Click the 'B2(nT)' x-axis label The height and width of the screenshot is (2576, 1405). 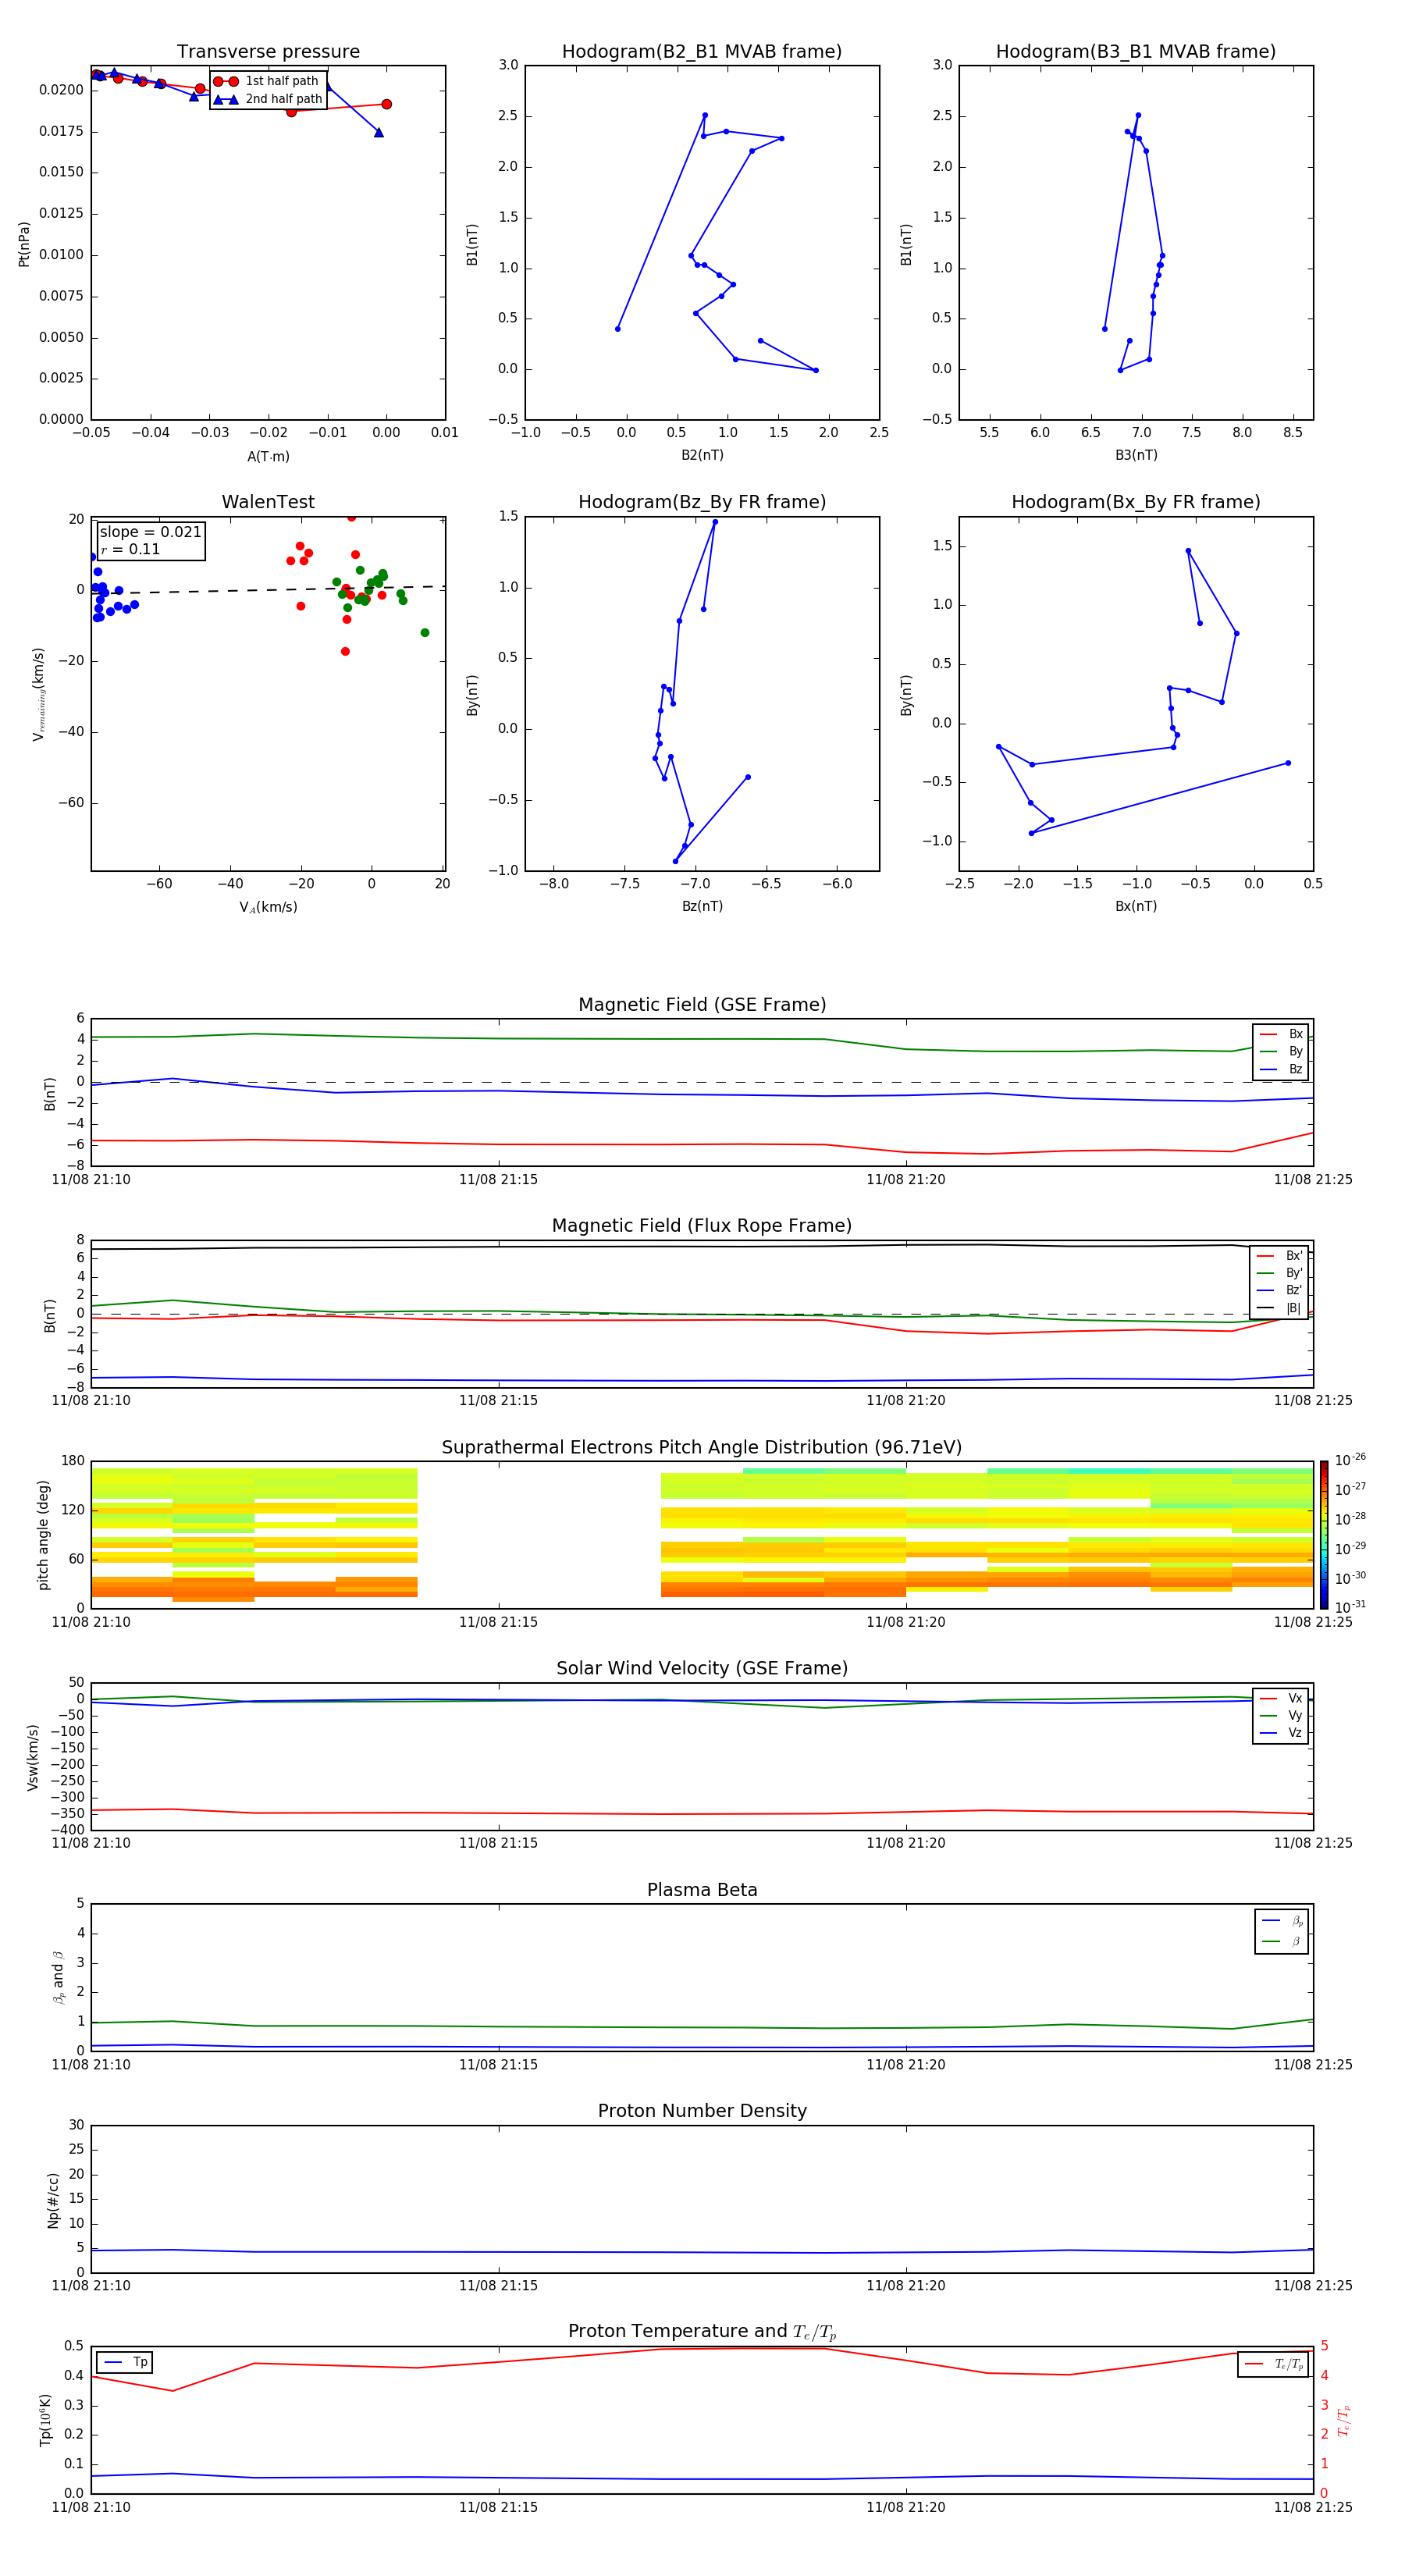click(702, 455)
